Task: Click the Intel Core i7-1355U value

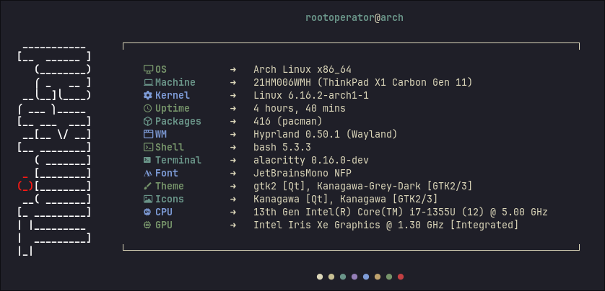Action: tap(401, 212)
